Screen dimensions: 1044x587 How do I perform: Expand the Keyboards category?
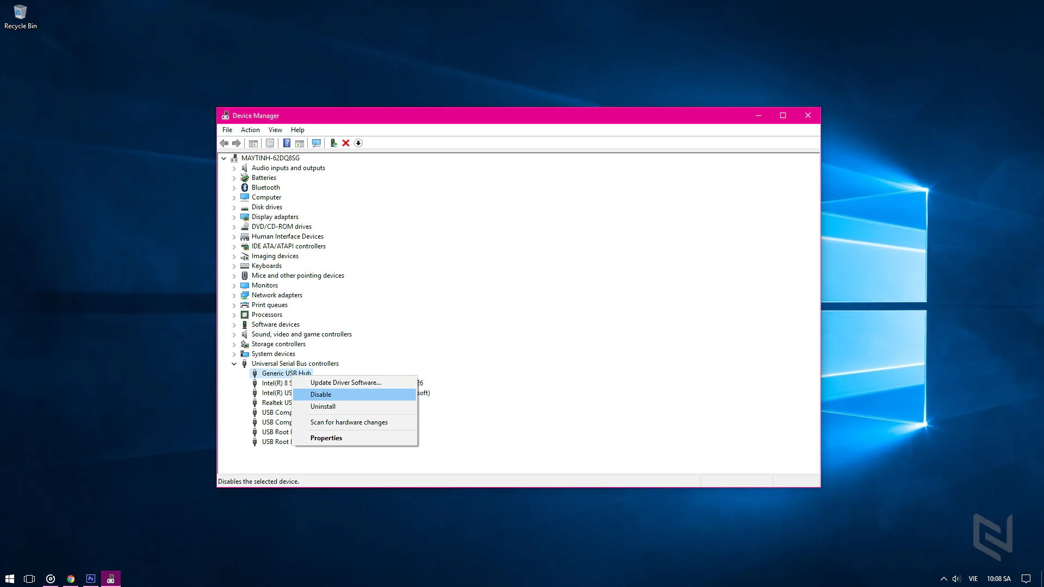(234, 266)
